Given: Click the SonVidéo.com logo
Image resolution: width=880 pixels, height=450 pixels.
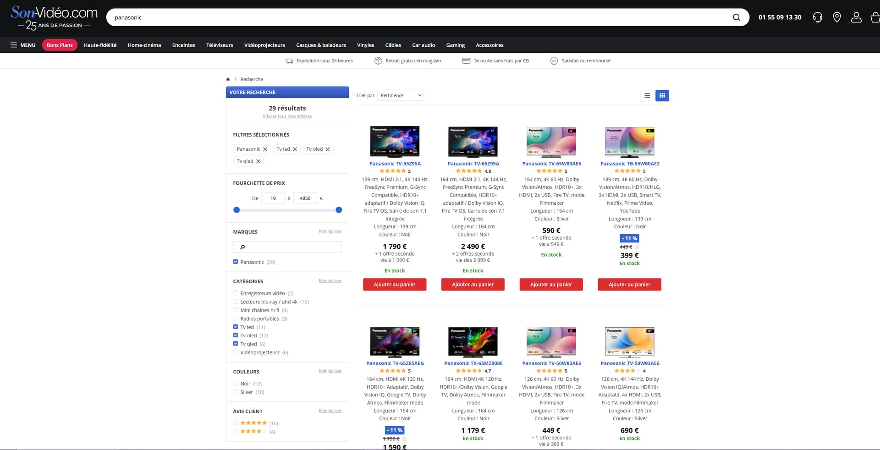Looking at the screenshot, I should pos(54,18).
